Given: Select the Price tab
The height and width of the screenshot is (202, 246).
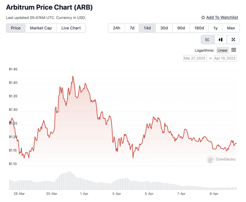Looking at the screenshot, I should click(16, 28).
